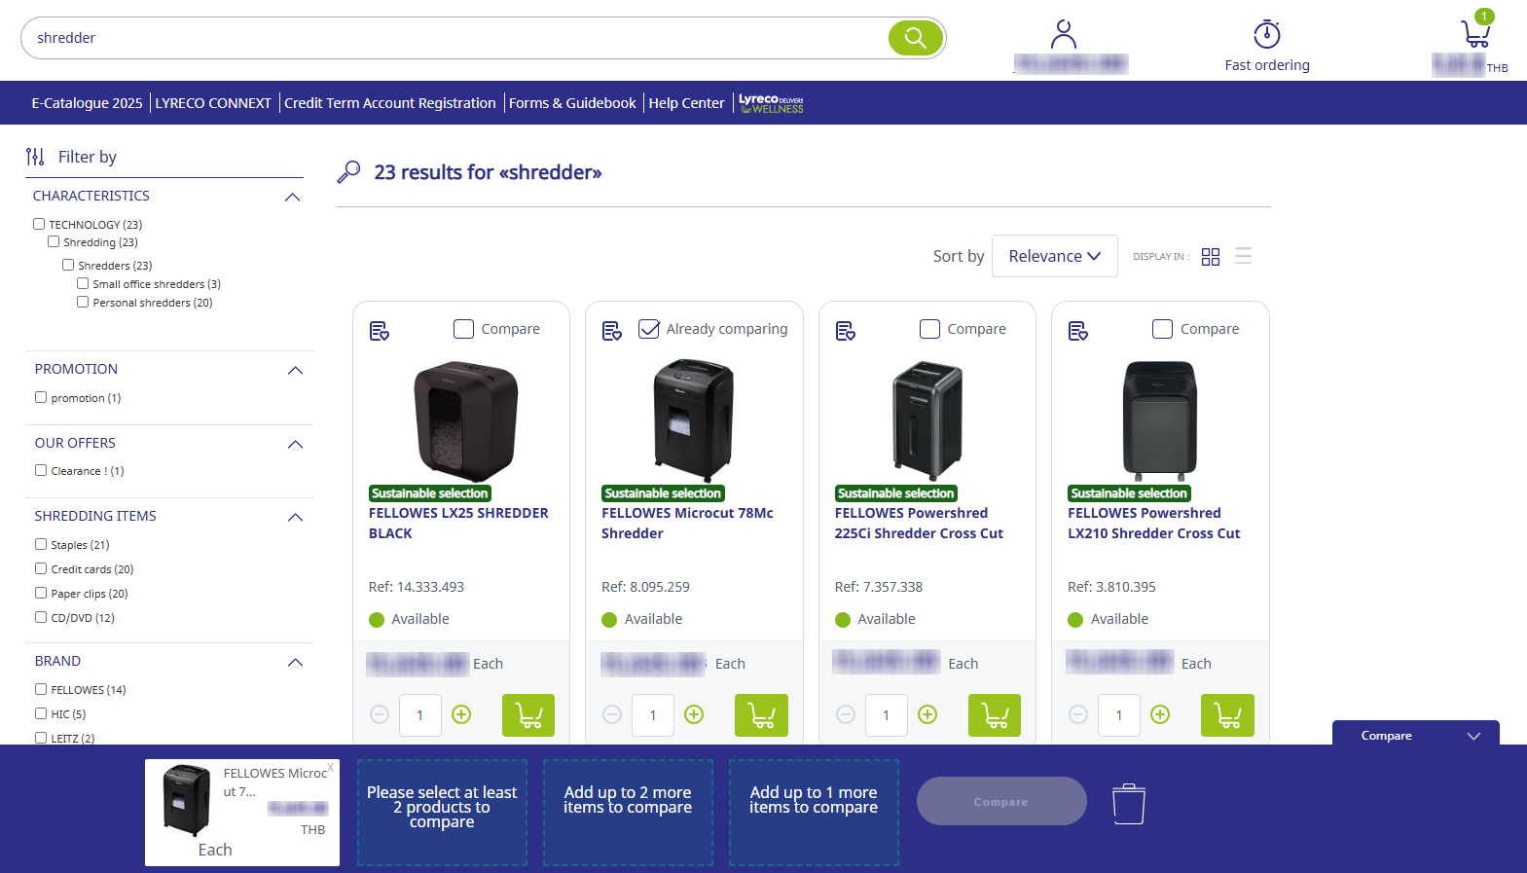Click the green search magnifier button
This screenshot has width=1527, height=873.
[x=915, y=38]
